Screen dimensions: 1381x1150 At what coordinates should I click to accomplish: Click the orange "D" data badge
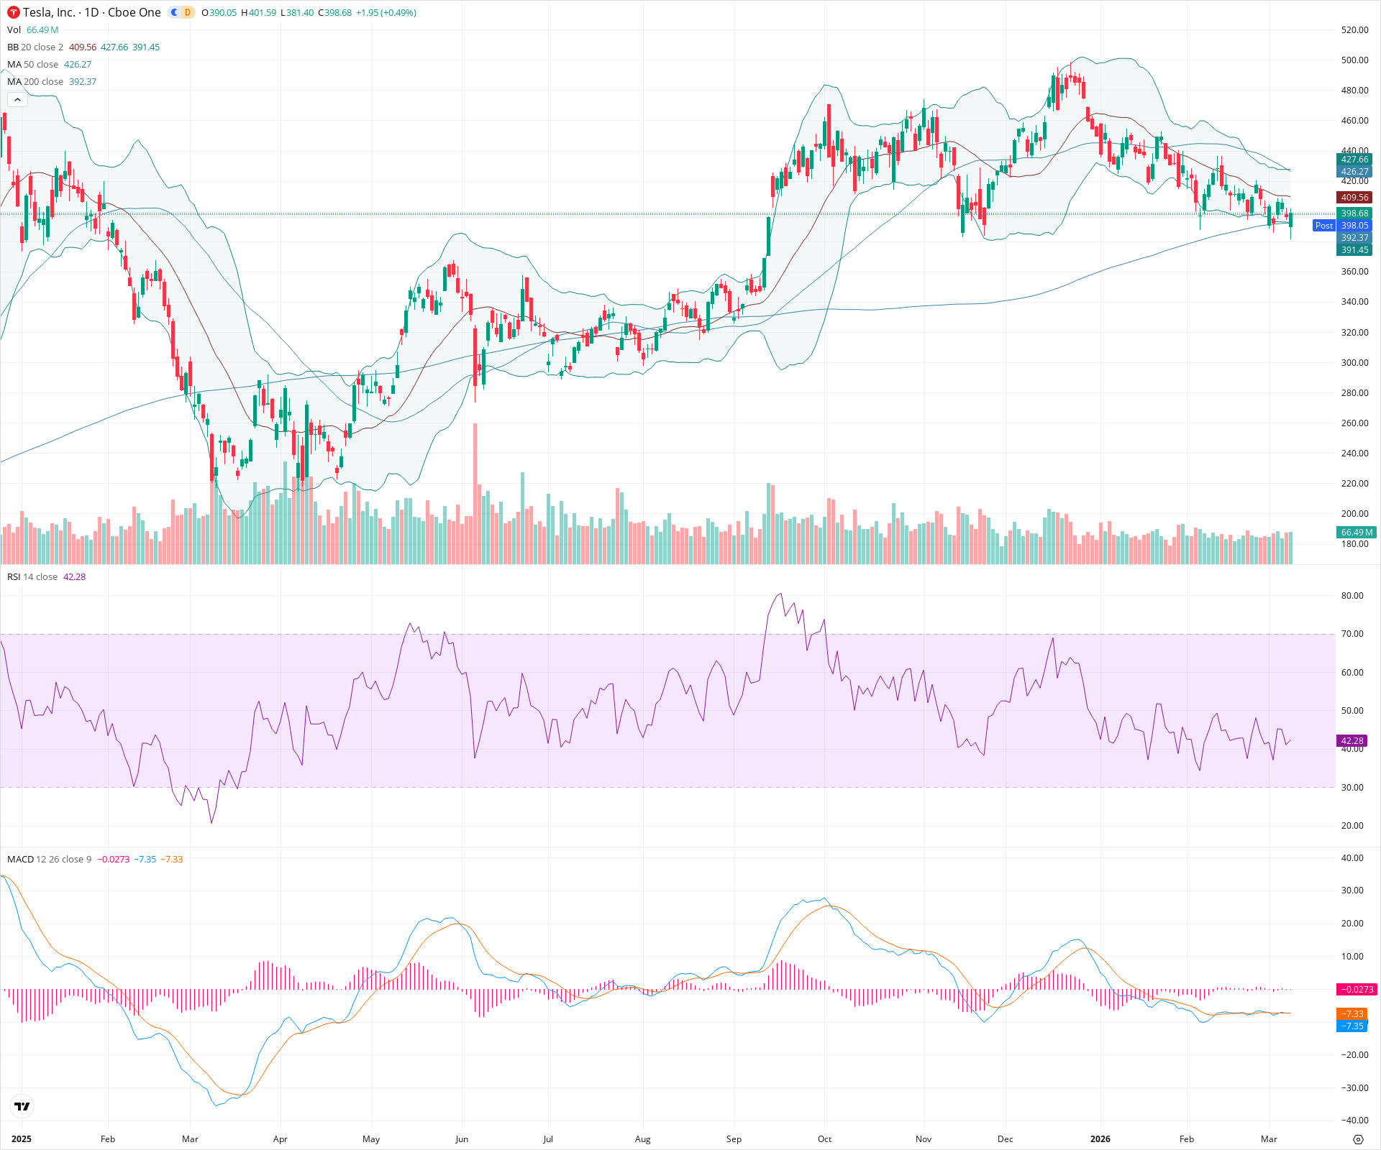point(186,12)
